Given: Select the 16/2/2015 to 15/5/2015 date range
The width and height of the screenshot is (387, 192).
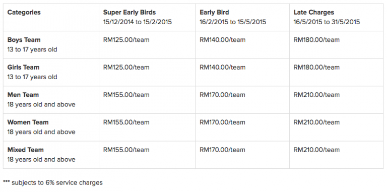Looking at the screenshot, I should (x=233, y=22).
